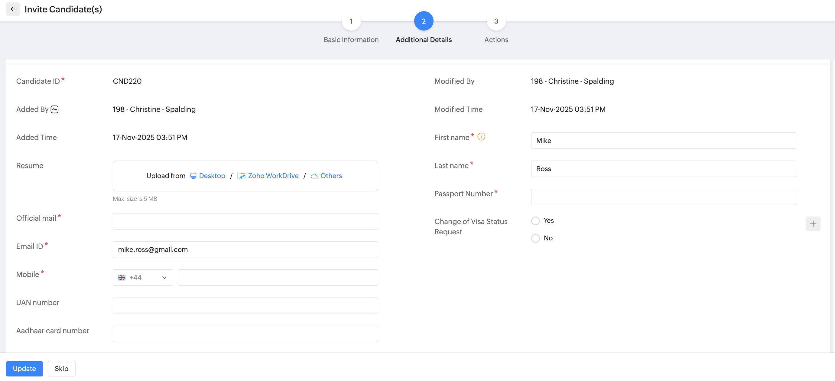Screen dimensions: 835x381
Task: Go to step 1 Basic Information
Action: click(x=351, y=21)
